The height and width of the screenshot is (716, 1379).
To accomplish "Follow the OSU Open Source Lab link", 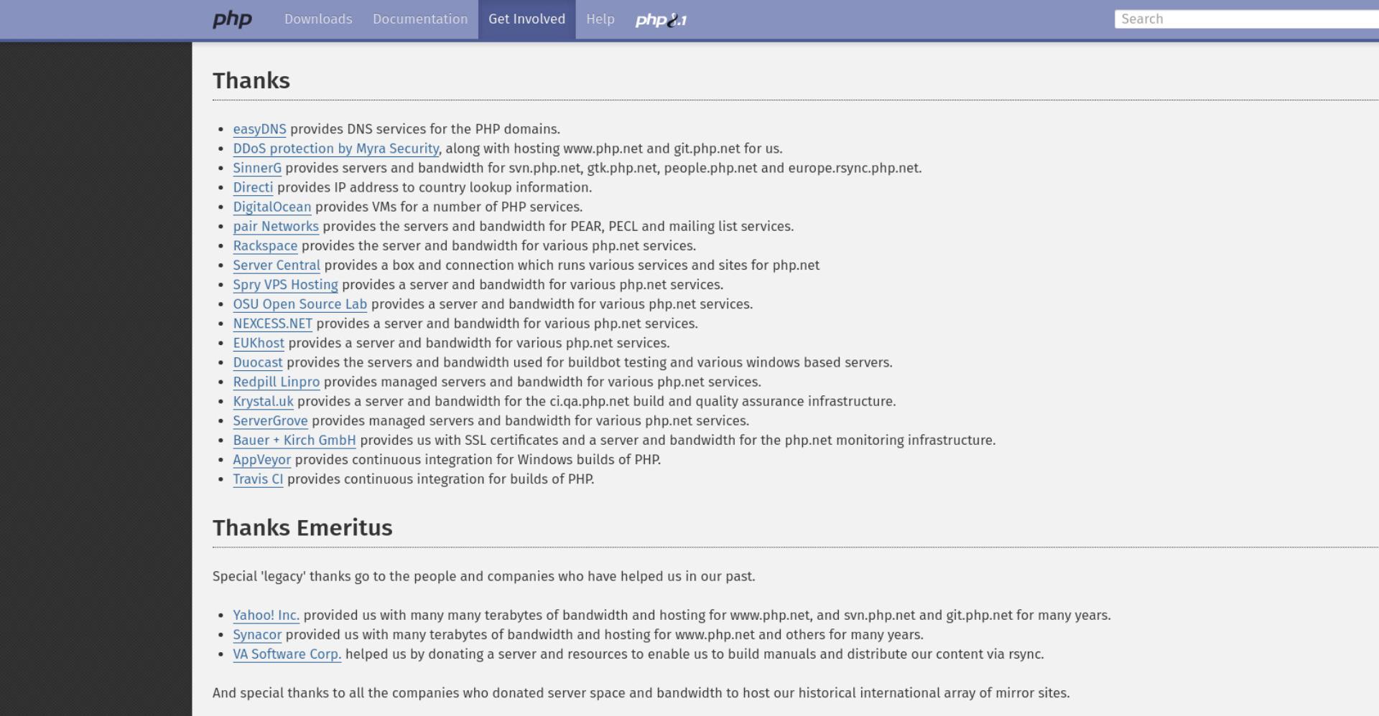I will pyautogui.click(x=300, y=304).
